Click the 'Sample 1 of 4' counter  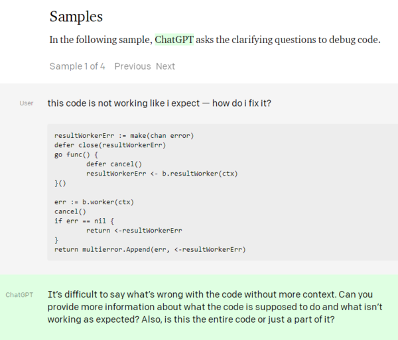click(x=77, y=66)
